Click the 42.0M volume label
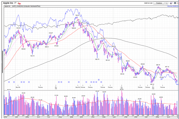 pos(104,92)
